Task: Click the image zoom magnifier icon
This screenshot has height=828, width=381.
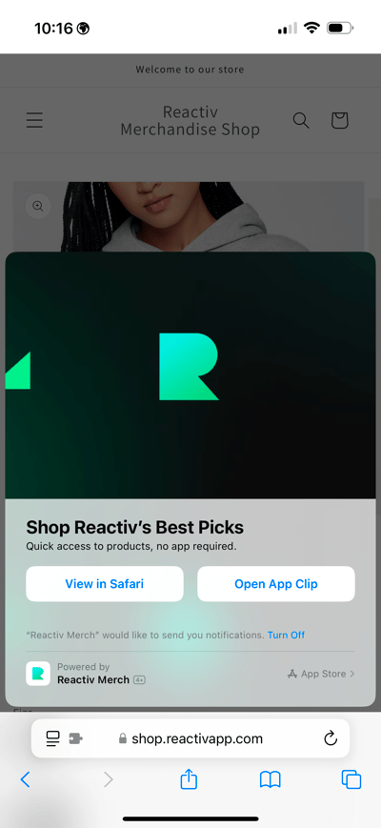Action: [38, 207]
